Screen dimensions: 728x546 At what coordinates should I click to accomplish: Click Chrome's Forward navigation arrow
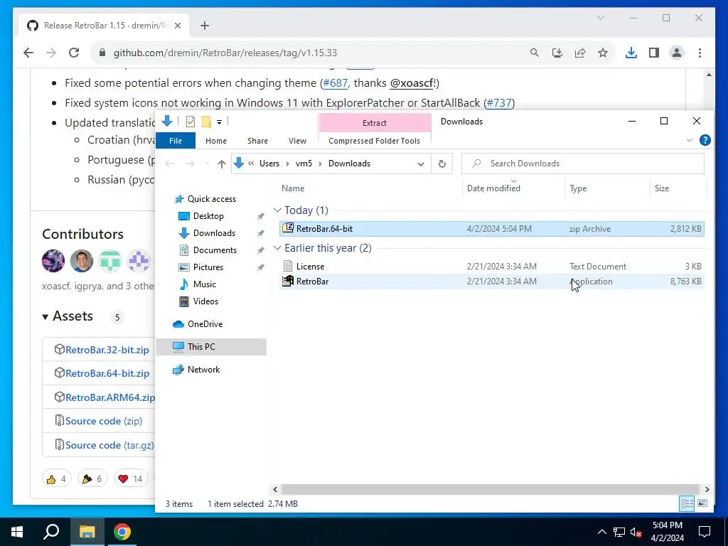[51, 53]
